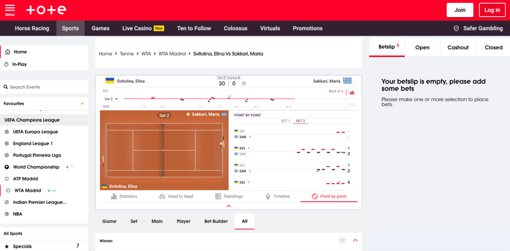Select SET 2 in point by point

pyautogui.click(x=300, y=121)
